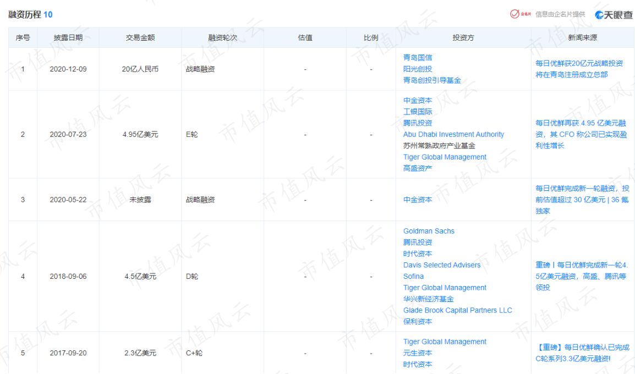Click 战略融资 in the 2020-12-09 row
The image size is (635, 374).
(x=200, y=69)
